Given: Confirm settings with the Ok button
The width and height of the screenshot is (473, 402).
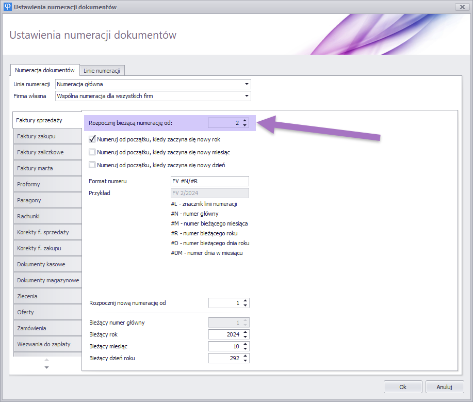Looking at the screenshot, I should (403, 387).
